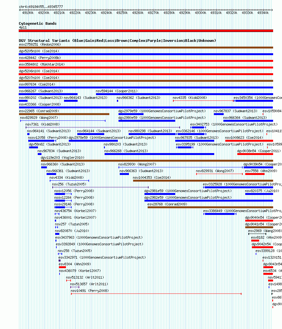Image resolution: width=282 pixels, height=329 pixels.
Task: Select nsv513657 (Arlt2011) label
Action: click(x=89, y=284)
